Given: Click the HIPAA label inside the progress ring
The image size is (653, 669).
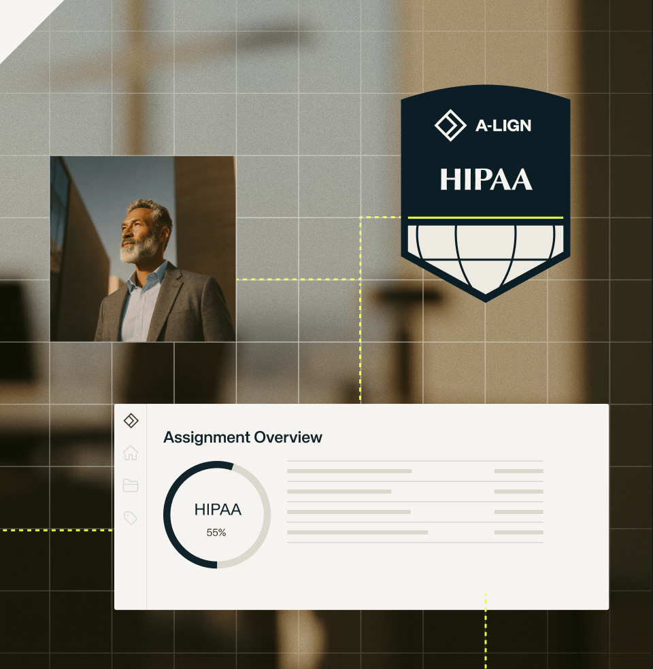Looking at the screenshot, I should (218, 509).
